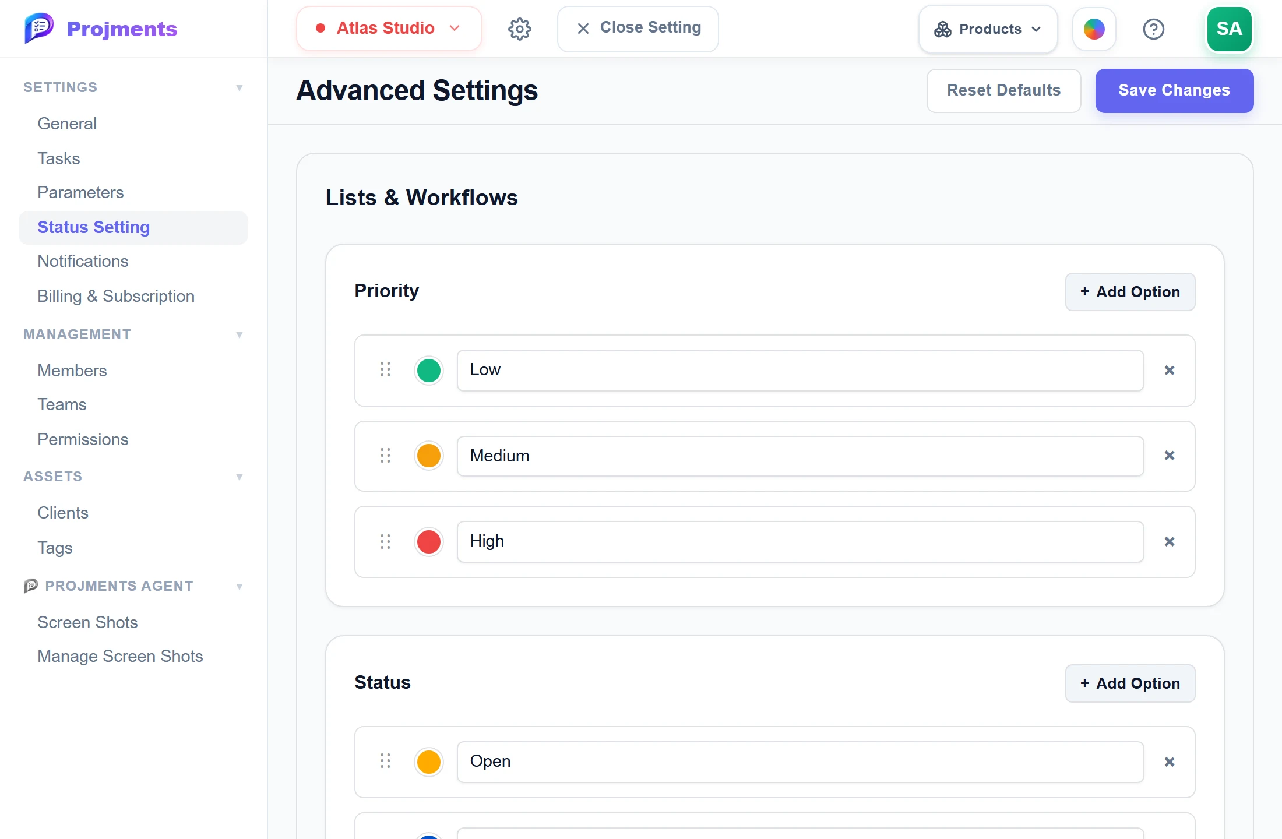Click the colorful theme circle icon

click(x=1094, y=29)
